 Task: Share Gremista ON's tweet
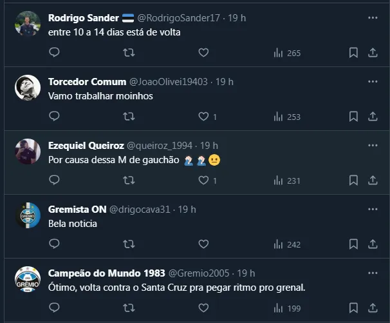point(372,244)
